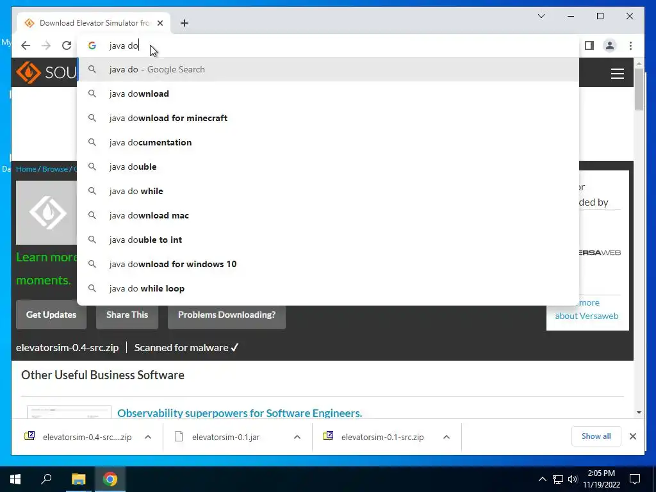
Task: Click Show all downloads button
Action: coord(596,436)
